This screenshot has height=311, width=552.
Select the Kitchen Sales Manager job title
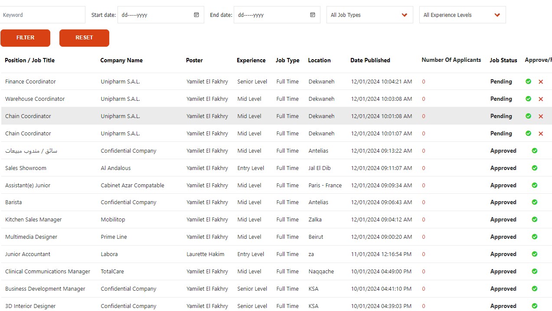coord(33,219)
